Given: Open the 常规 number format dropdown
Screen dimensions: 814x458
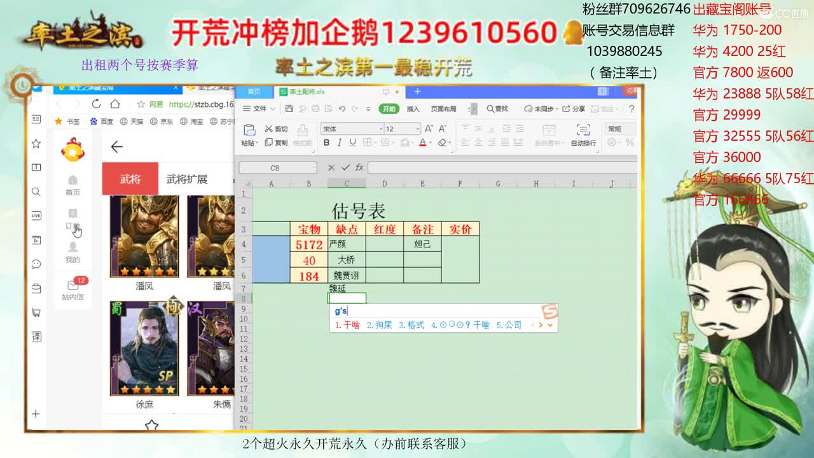Looking at the screenshot, I should click(x=621, y=128).
